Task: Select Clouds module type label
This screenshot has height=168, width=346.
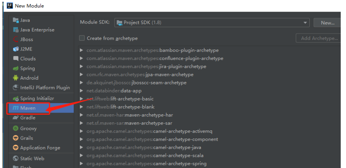Action: (x=28, y=59)
